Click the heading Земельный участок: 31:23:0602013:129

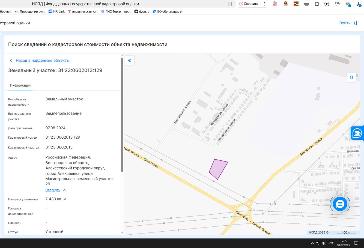tap(55, 70)
